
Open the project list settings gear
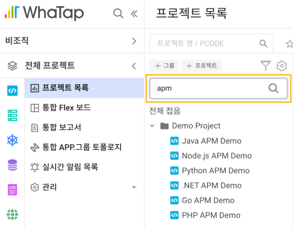coord(282,66)
